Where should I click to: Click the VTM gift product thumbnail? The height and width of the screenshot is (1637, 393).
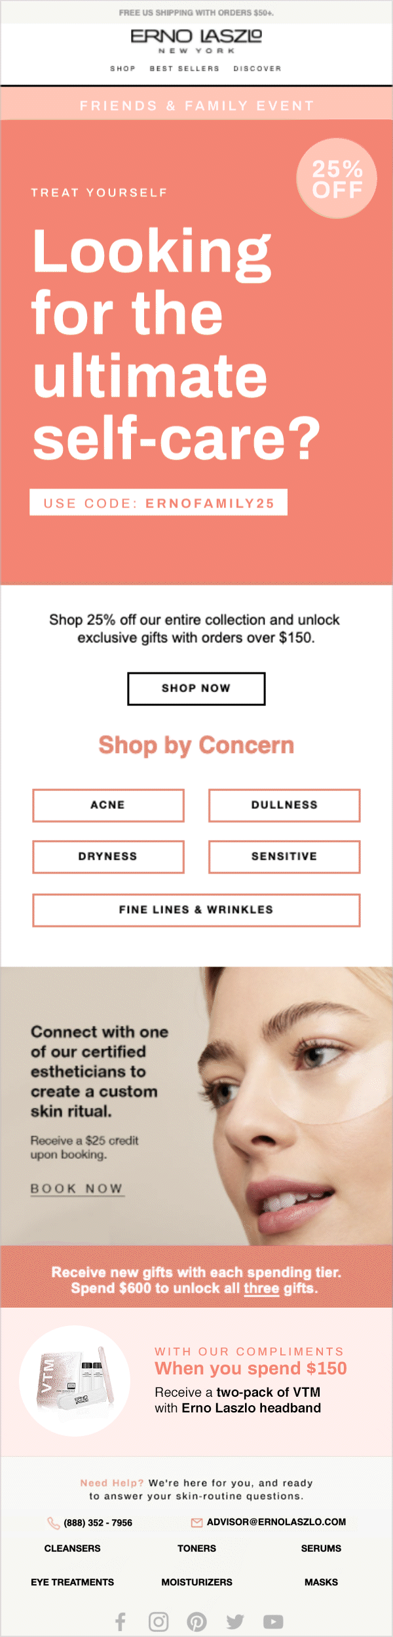coord(74,1381)
